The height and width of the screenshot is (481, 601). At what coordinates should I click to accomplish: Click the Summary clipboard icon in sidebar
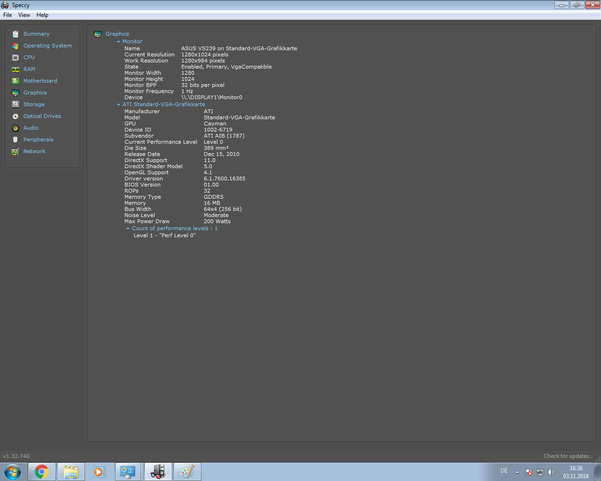15,34
